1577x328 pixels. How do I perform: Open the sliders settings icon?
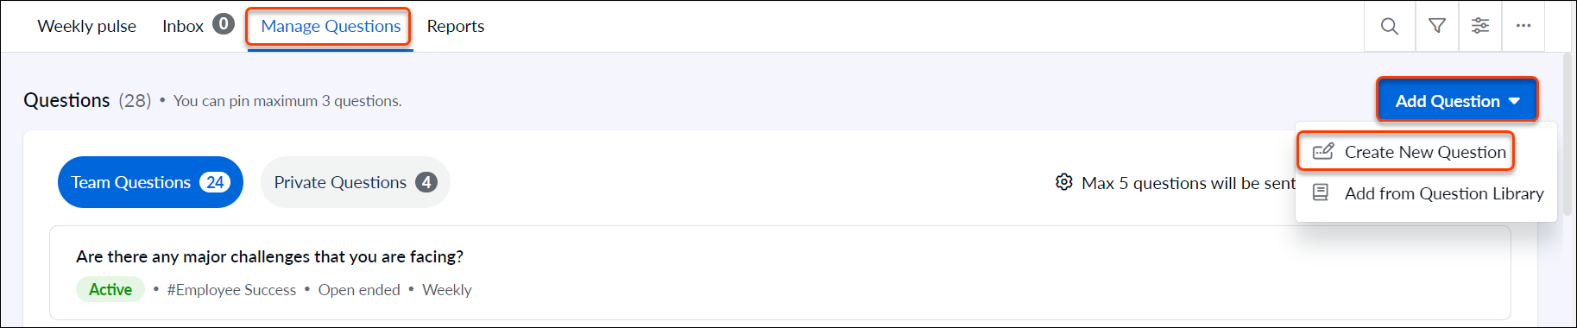(x=1480, y=26)
